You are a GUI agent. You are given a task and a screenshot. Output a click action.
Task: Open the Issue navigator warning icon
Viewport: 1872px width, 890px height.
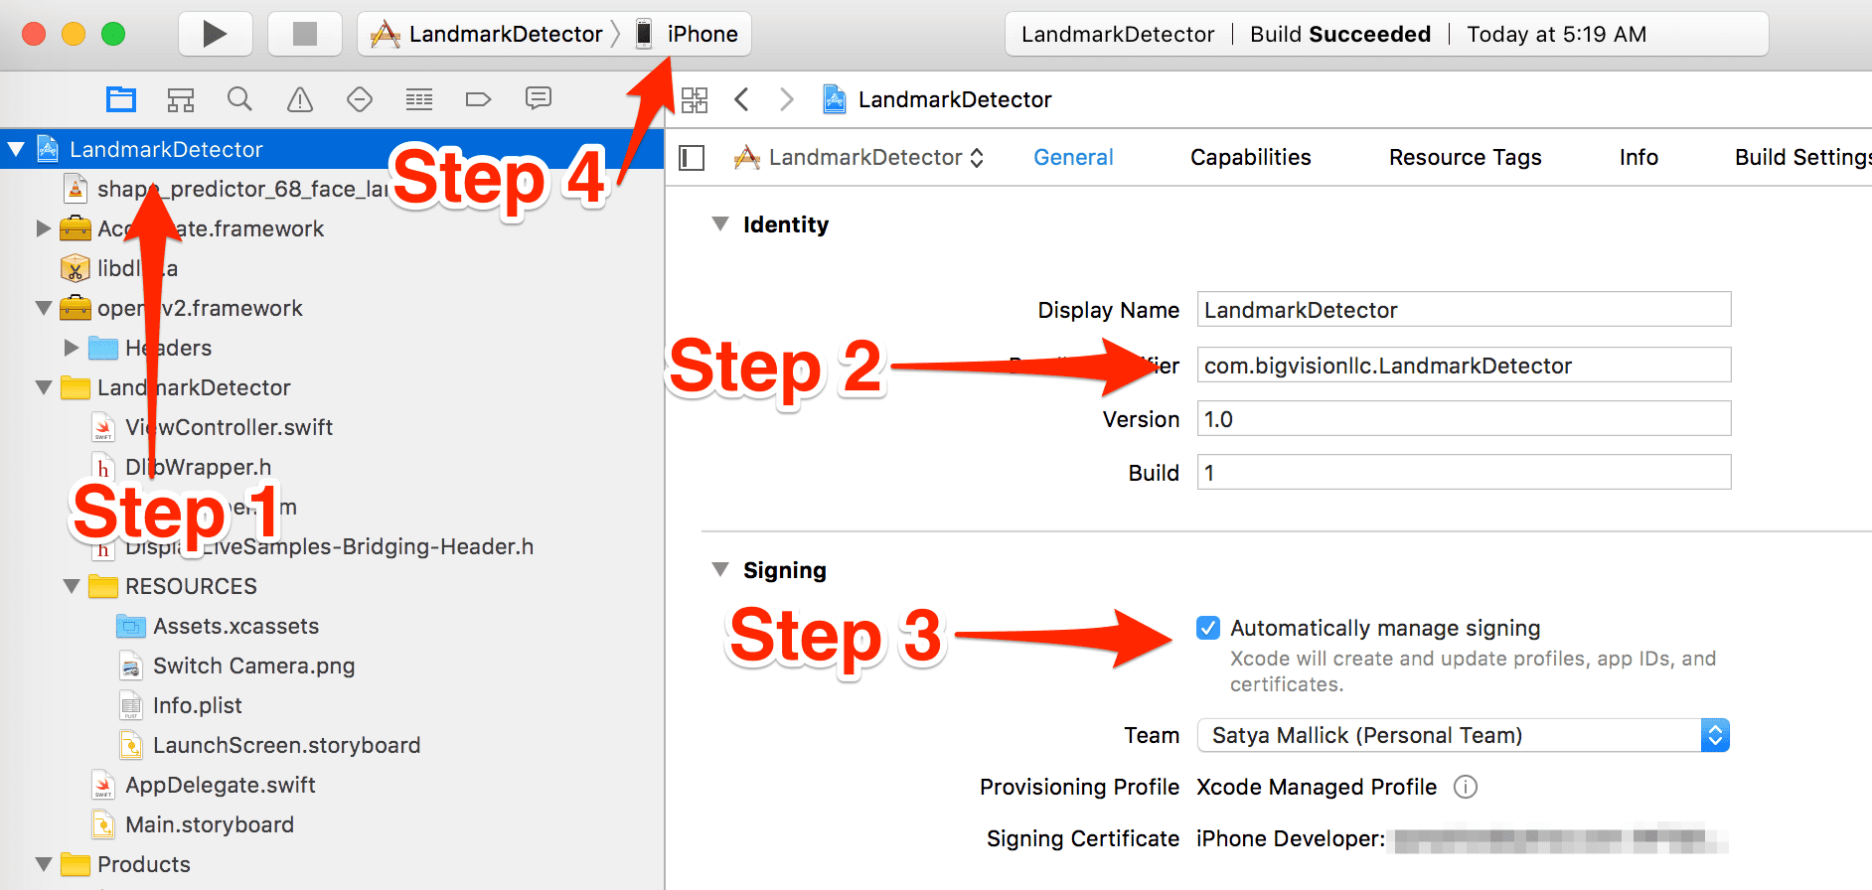(299, 99)
